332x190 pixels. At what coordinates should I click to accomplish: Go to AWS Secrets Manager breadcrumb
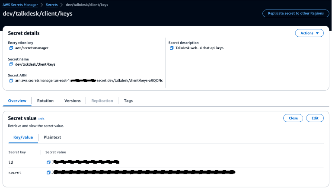coord(20,5)
